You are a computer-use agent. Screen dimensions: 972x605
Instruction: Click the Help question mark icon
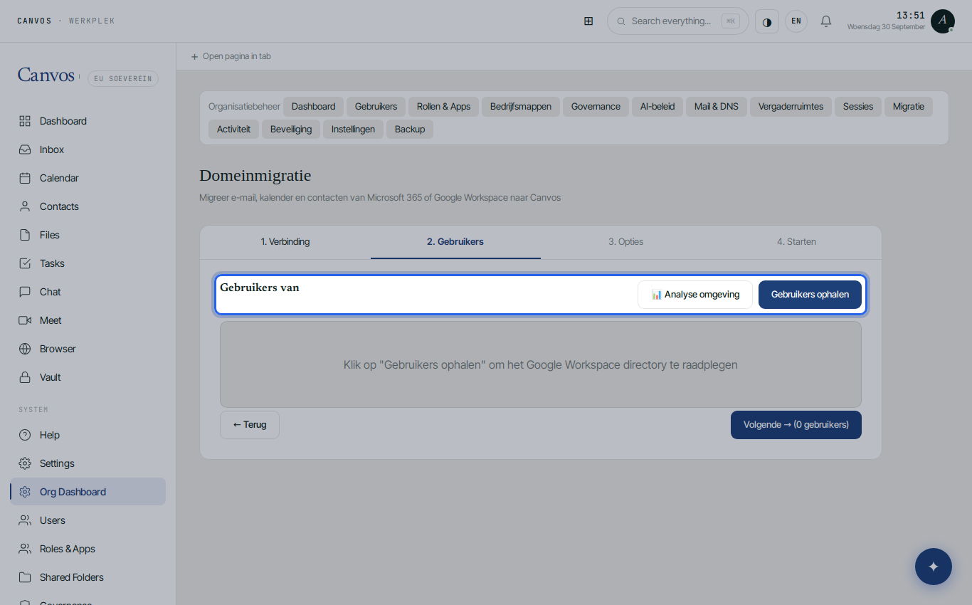click(x=25, y=435)
